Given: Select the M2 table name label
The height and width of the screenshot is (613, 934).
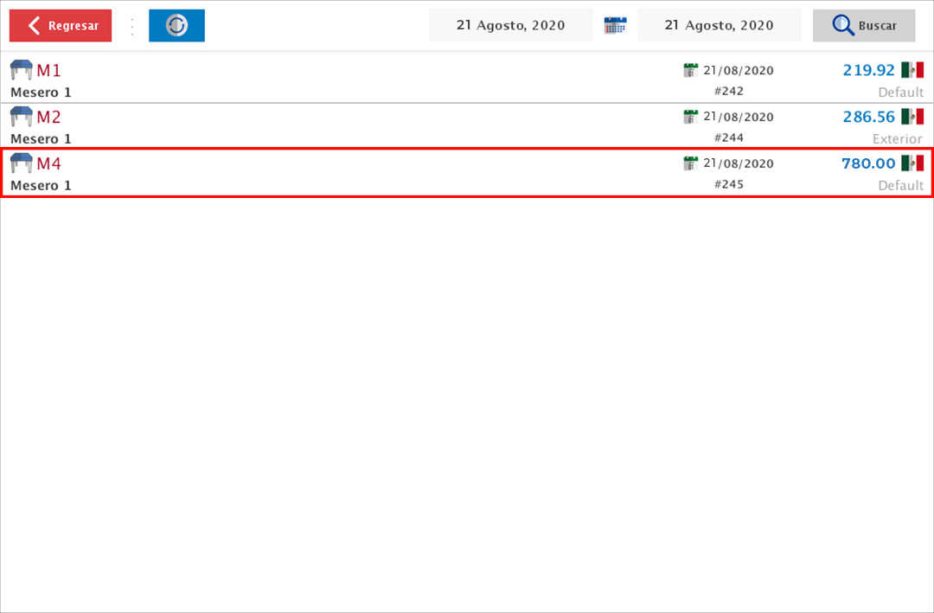Looking at the screenshot, I should pyautogui.click(x=48, y=117).
